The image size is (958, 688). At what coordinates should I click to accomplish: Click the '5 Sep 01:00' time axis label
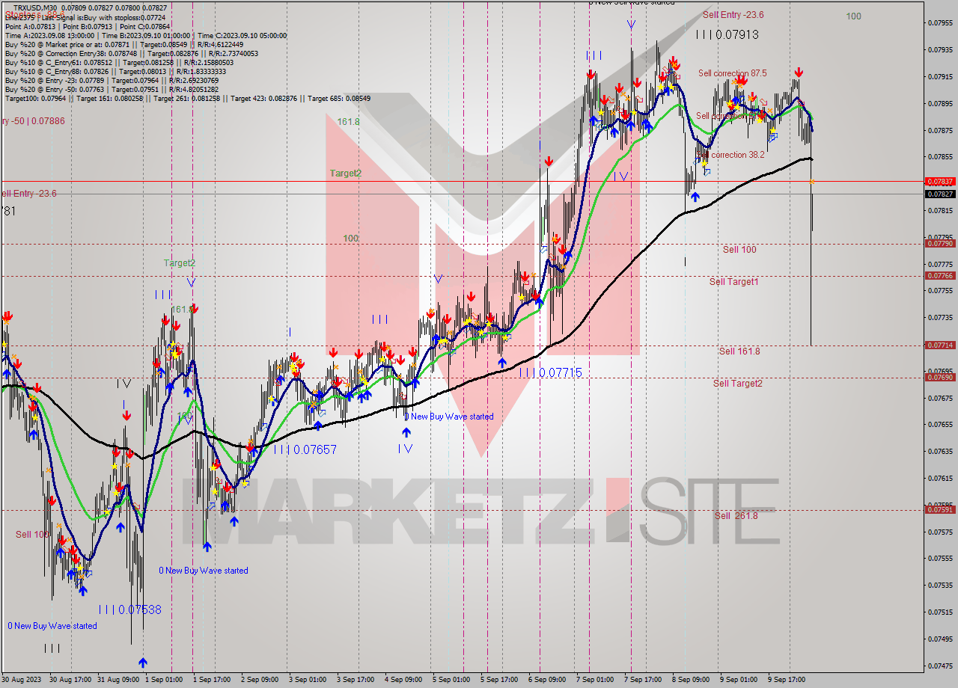[x=451, y=680]
